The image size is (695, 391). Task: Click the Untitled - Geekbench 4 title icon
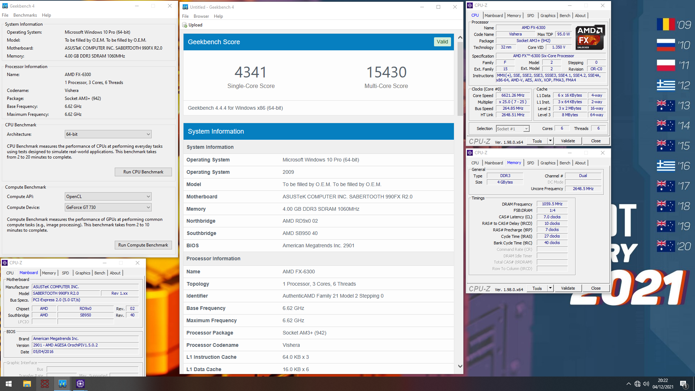tap(185, 7)
